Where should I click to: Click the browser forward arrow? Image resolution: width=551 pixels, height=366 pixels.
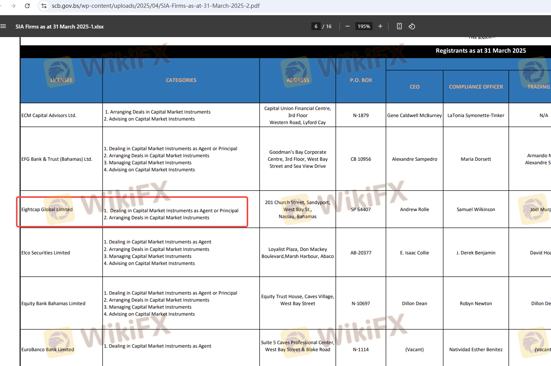pos(13,6)
